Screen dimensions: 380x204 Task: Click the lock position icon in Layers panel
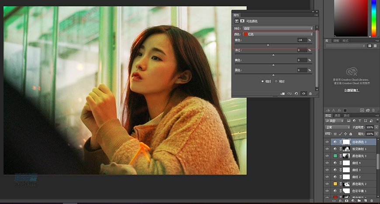[345, 134]
